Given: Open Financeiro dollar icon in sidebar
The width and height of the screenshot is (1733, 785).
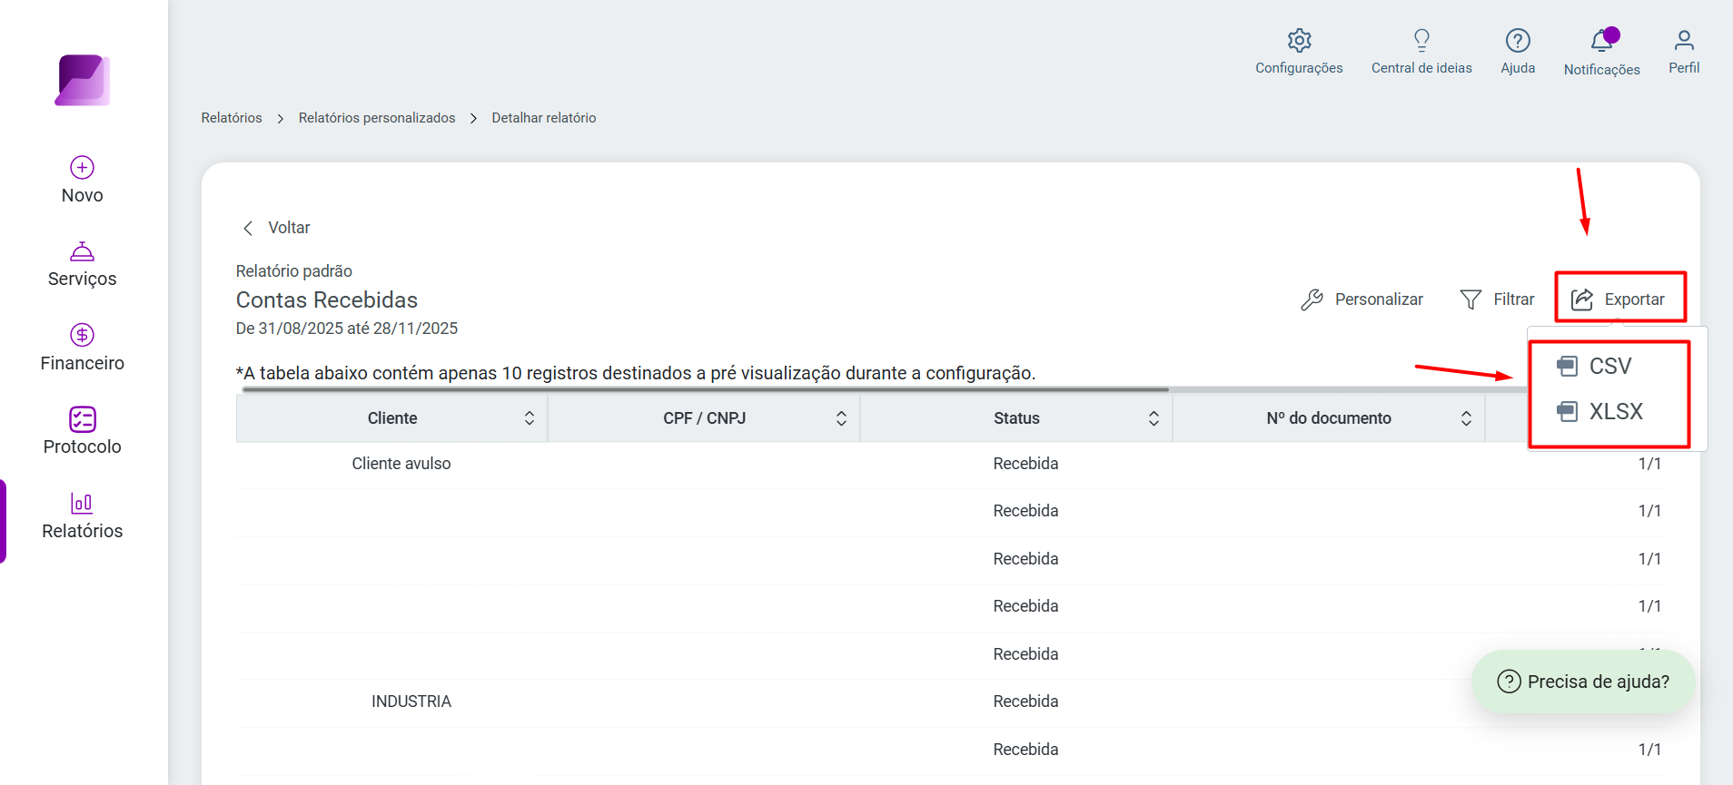Looking at the screenshot, I should pyautogui.click(x=83, y=335).
